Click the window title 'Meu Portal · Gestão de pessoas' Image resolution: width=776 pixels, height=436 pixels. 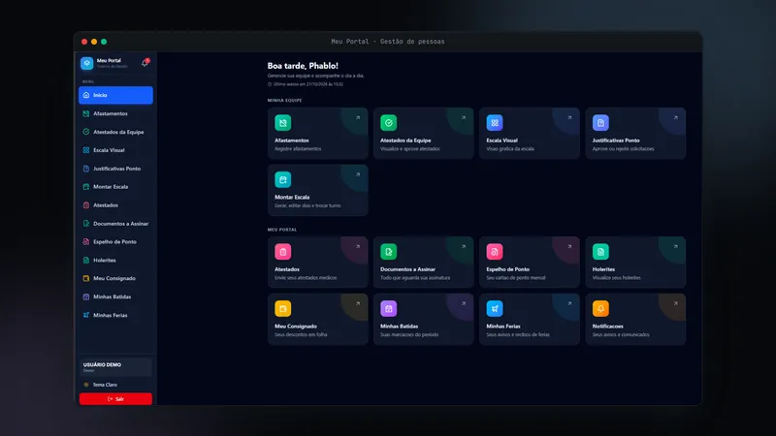click(x=387, y=42)
